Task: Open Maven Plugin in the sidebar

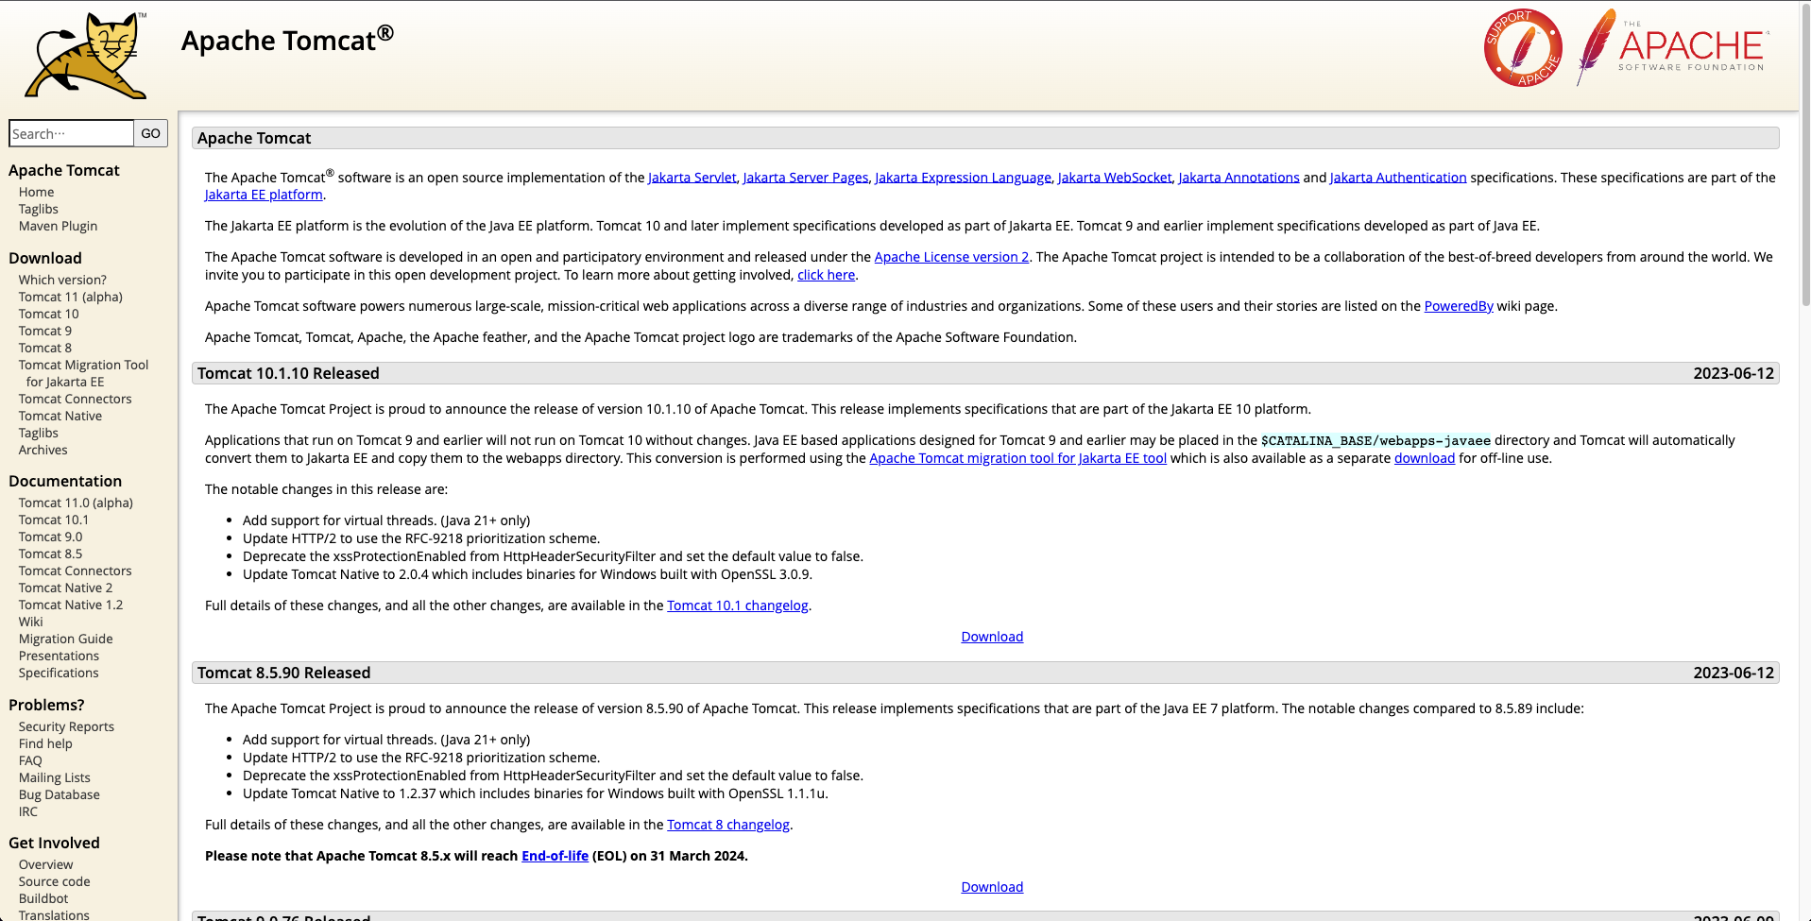Action: (x=58, y=226)
